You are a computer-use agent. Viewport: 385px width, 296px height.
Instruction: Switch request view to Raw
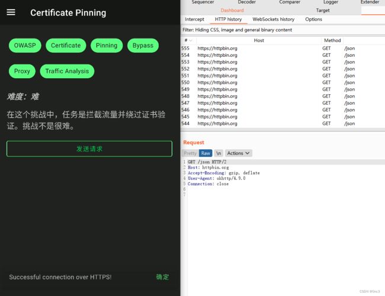click(206, 153)
